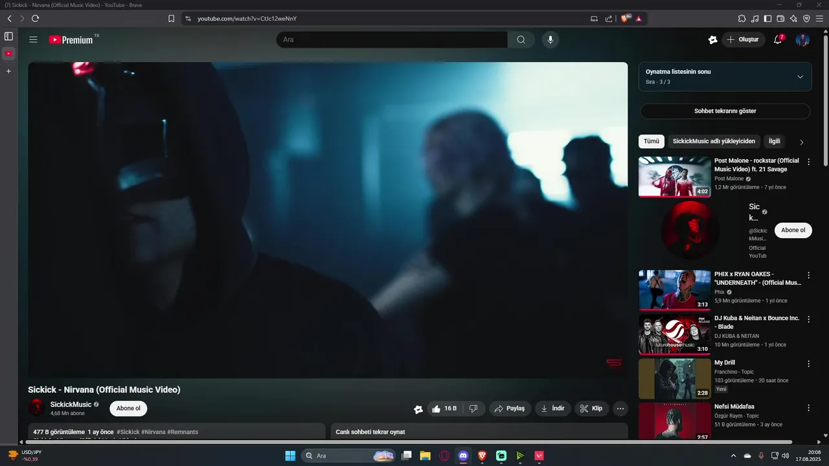The height and width of the screenshot is (466, 829).
Task: Click Brave Shields lion icon in address bar
Action: tap(626, 19)
